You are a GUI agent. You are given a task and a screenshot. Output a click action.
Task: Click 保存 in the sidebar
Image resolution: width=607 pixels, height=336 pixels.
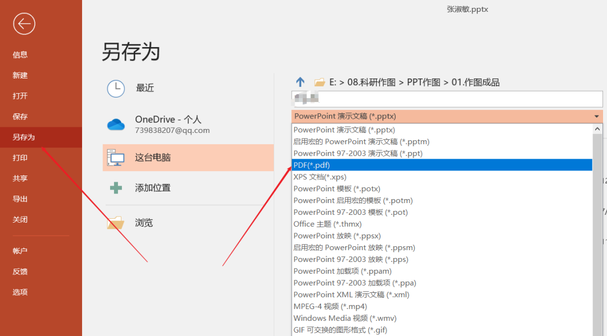tap(20, 117)
